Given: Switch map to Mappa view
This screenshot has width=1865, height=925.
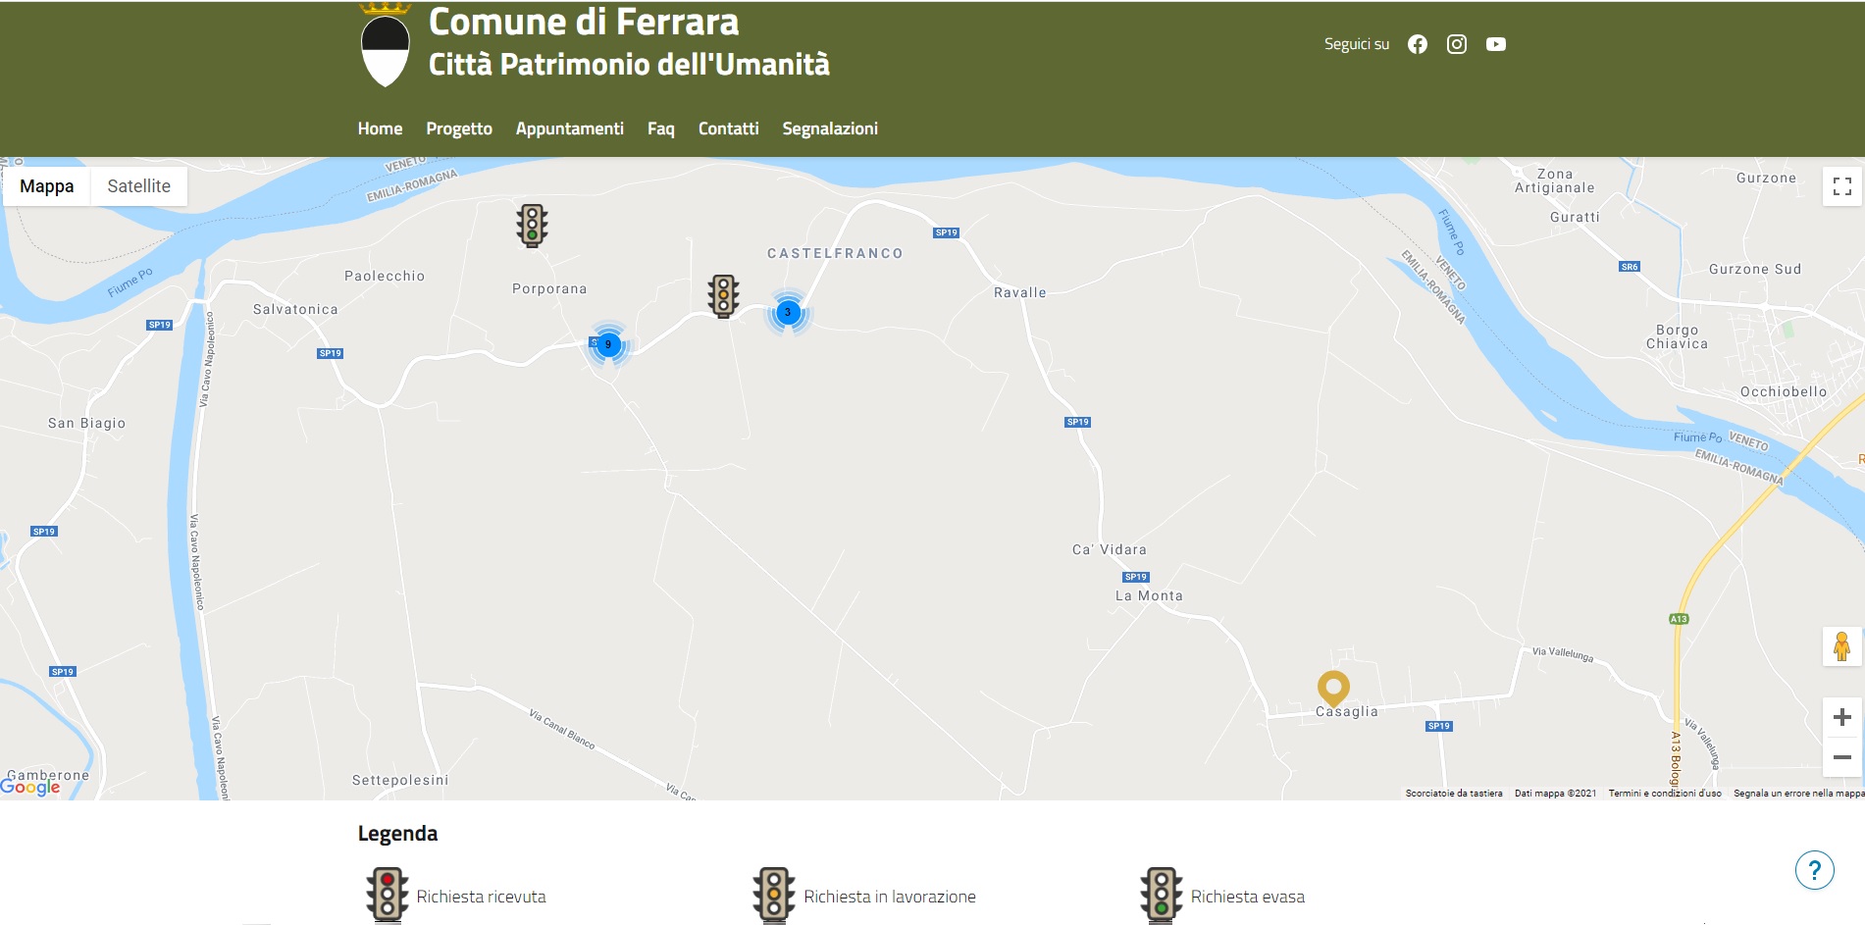Looking at the screenshot, I should [46, 186].
